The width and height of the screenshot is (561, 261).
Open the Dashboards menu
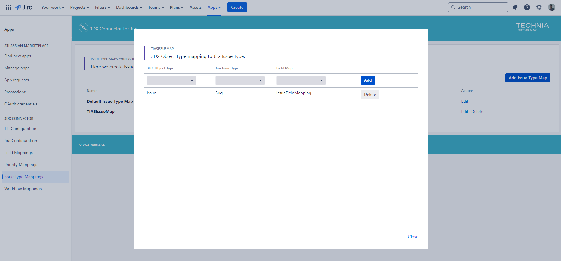(x=129, y=7)
